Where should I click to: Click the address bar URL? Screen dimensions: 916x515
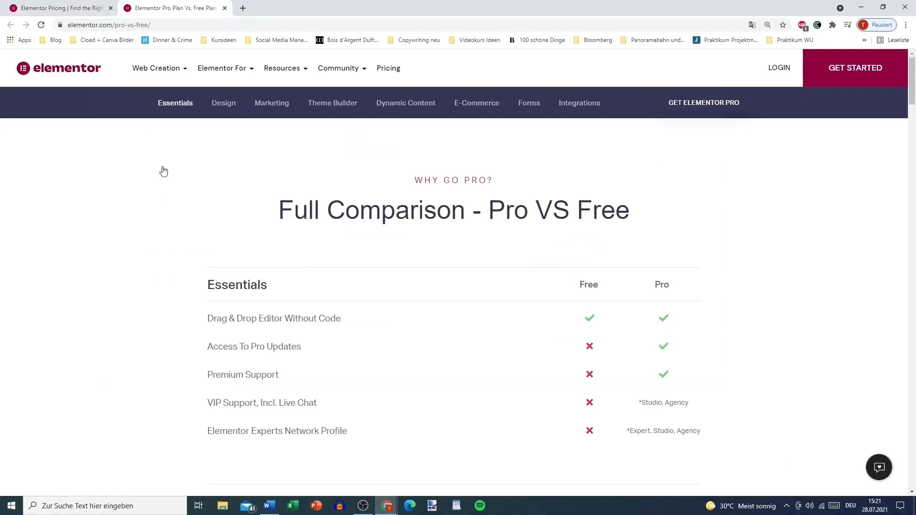[x=109, y=25]
